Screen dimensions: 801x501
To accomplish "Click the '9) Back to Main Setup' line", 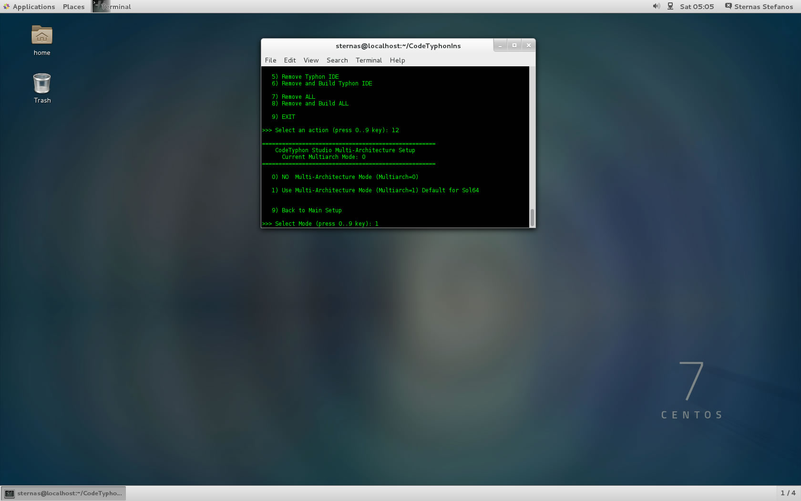I will [x=307, y=210].
